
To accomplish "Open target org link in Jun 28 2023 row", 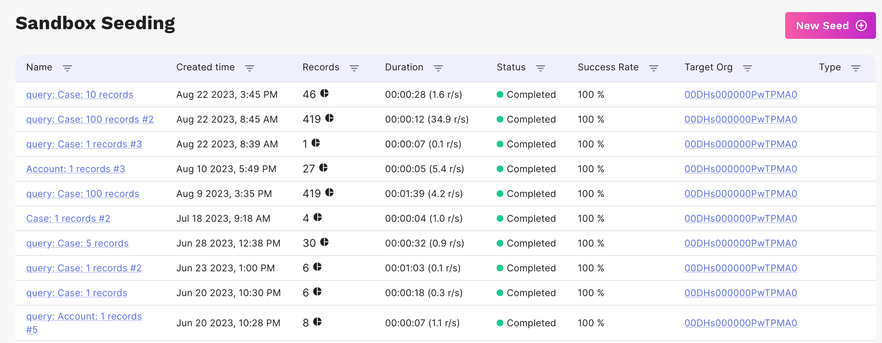I will [x=741, y=244].
